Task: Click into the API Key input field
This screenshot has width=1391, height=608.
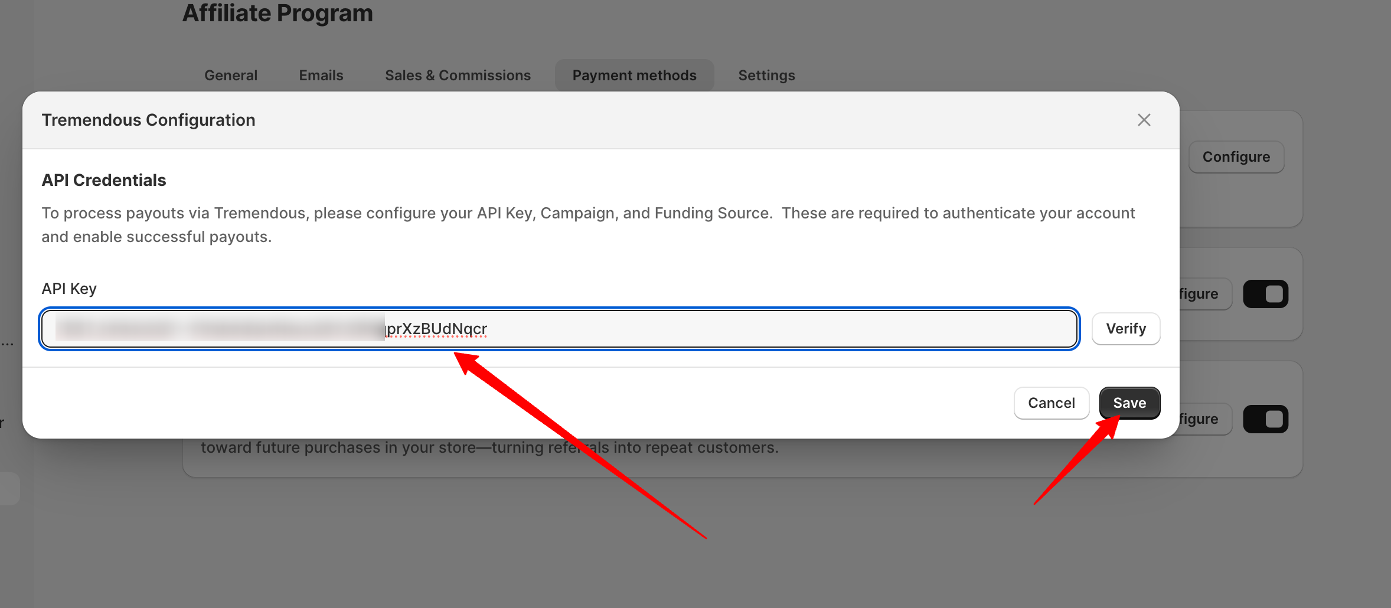Action: pyautogui.click(x=708, y=329)
